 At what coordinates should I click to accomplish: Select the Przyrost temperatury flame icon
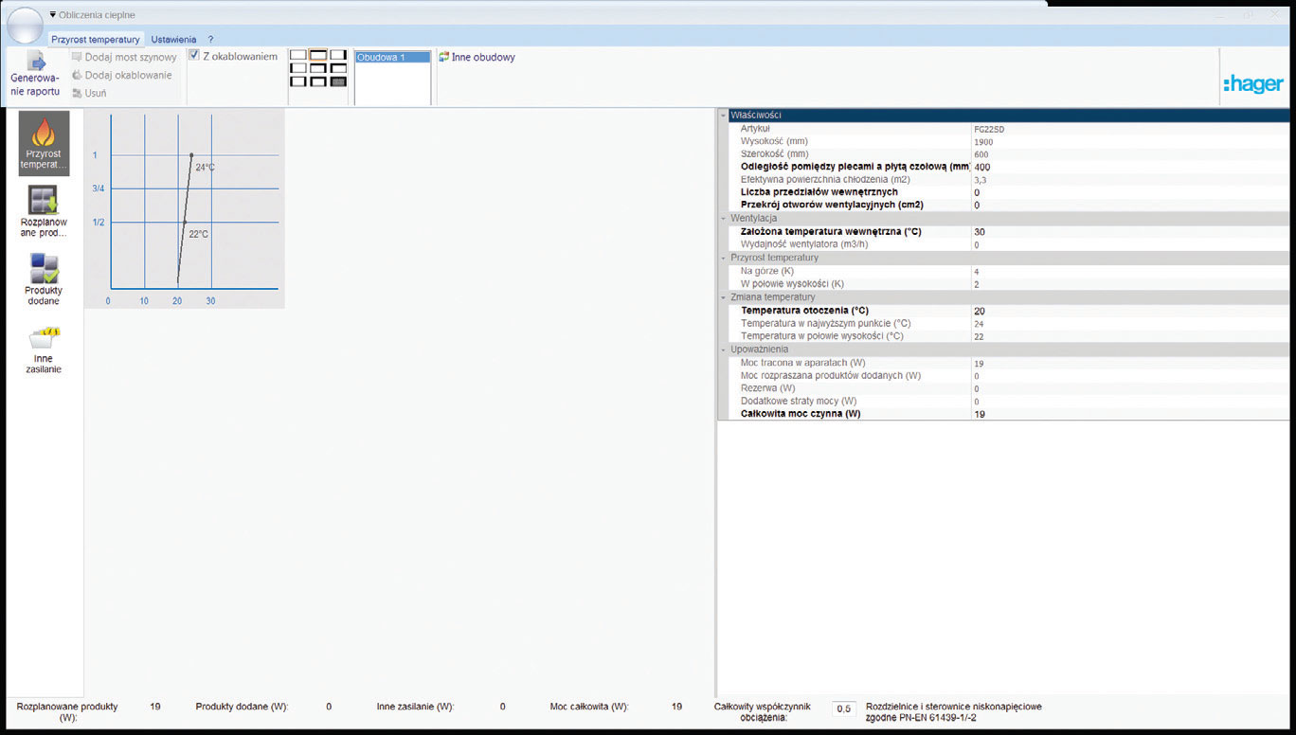tap(44, 132)
